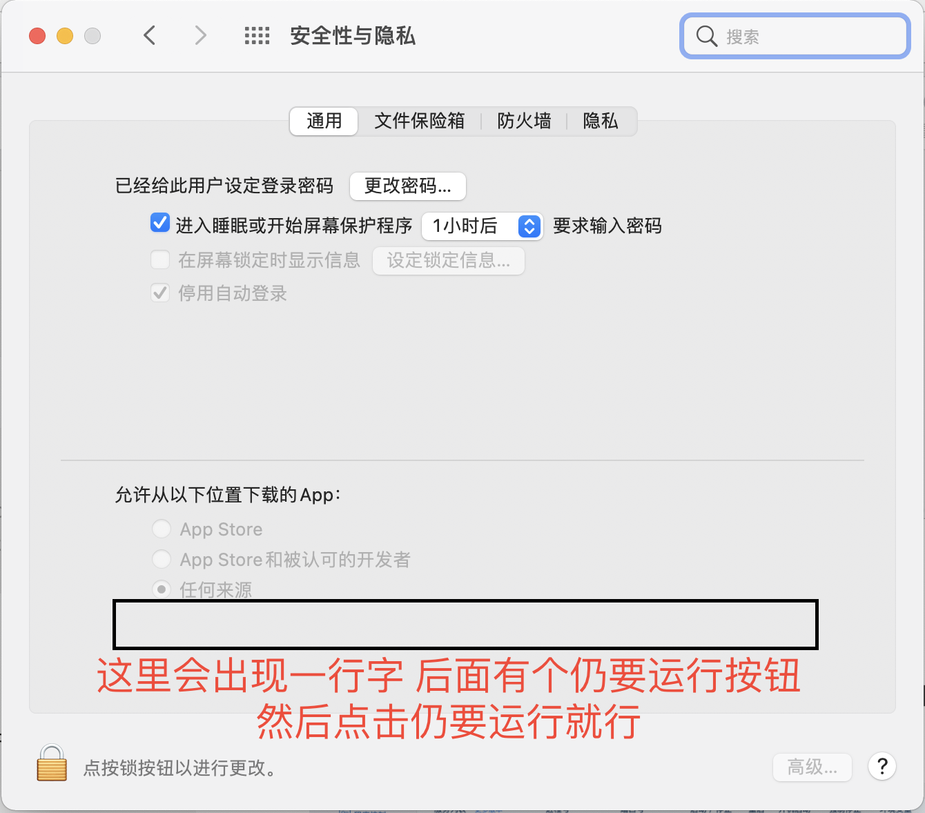
Task: Switch to the 防火墙 tab
Action: pyautogui.click(x=524, y=121)
